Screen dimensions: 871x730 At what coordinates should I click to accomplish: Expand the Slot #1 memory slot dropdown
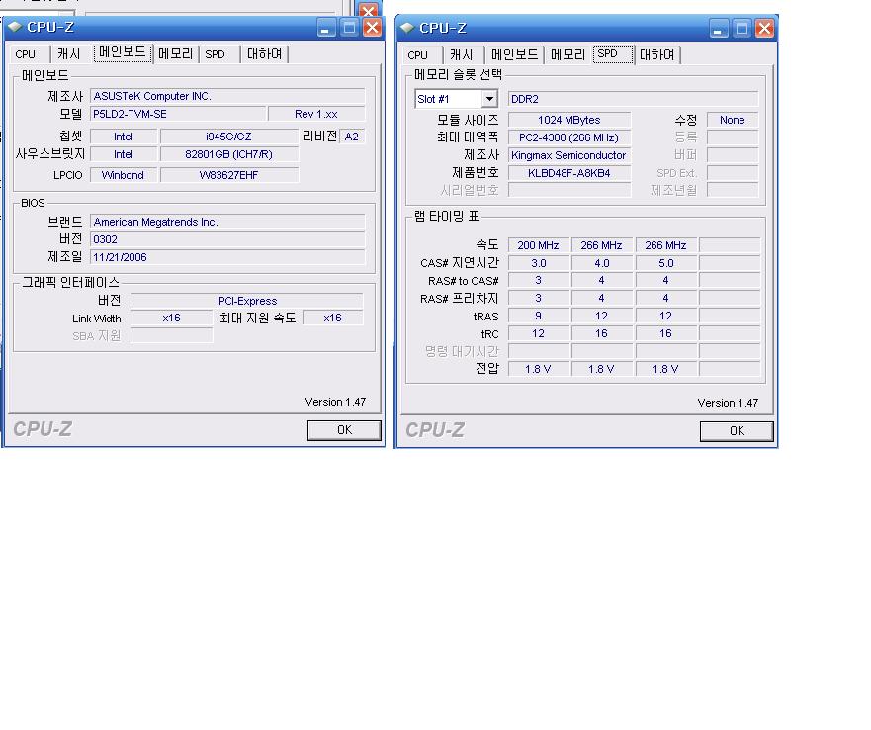(x=489, y=99)
